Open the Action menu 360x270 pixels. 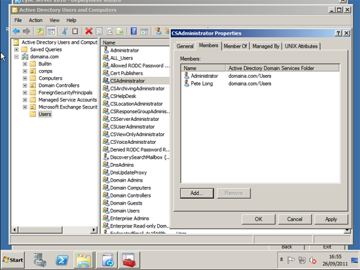click(x=35, y=20)
